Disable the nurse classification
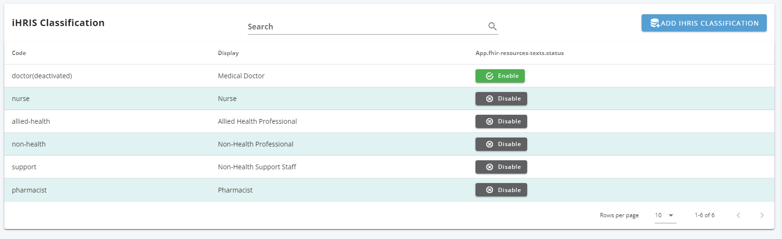782x239 pixels. point(501,99)
